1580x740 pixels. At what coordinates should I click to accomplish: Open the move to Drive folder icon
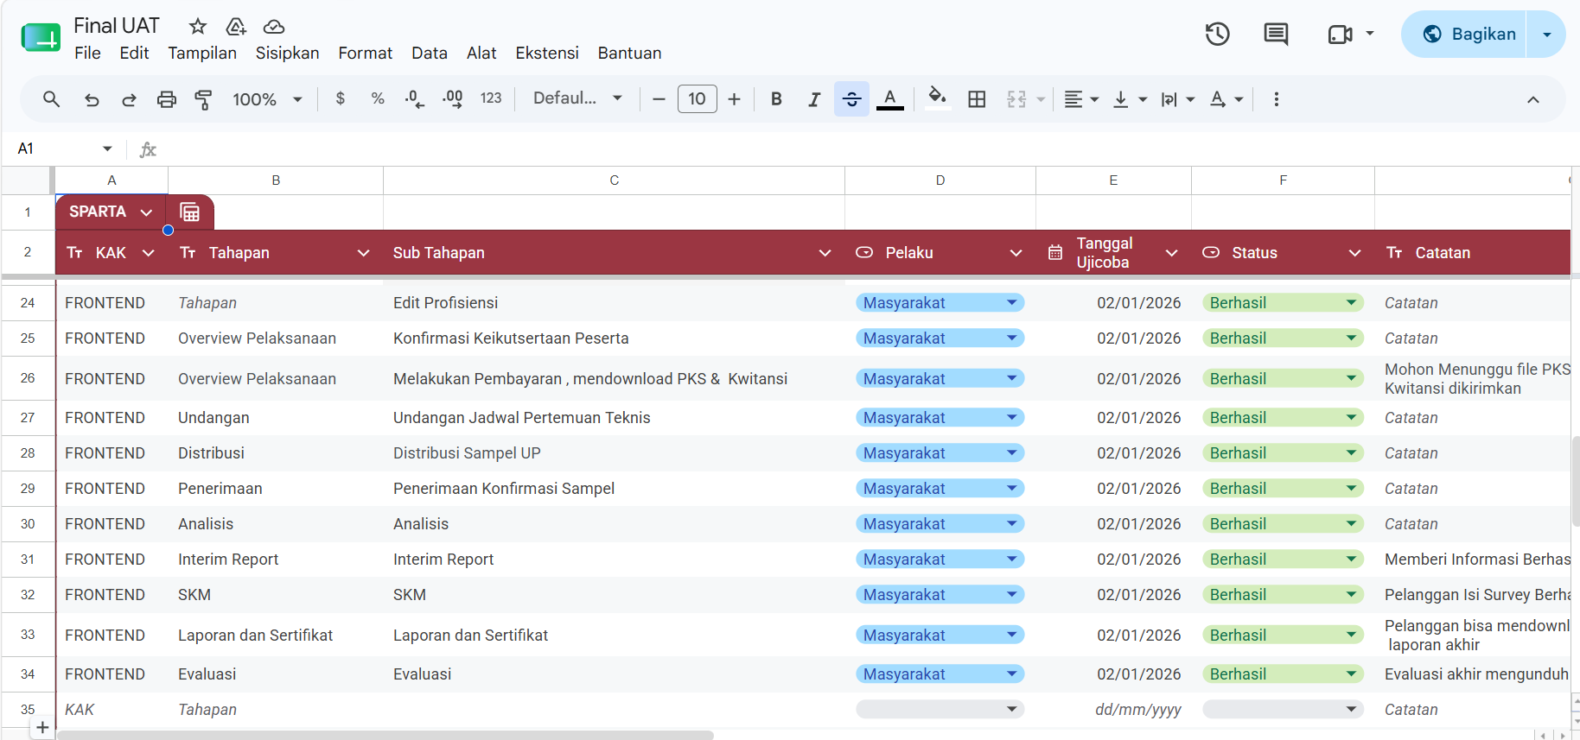(236, 27)
